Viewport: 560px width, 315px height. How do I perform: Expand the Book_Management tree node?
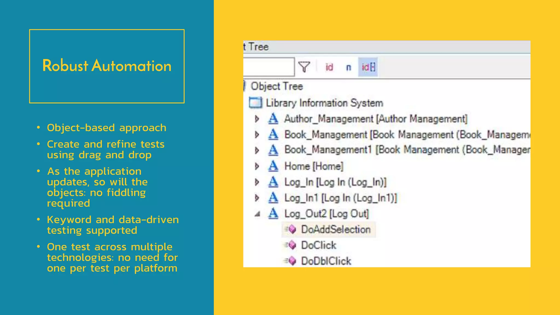click(x=257, y=135)
